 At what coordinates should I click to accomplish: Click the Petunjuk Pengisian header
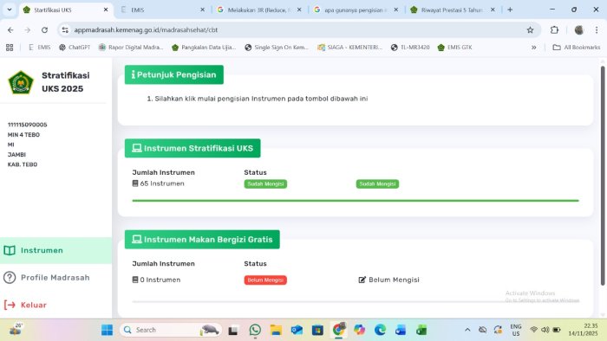click(173, 74)
